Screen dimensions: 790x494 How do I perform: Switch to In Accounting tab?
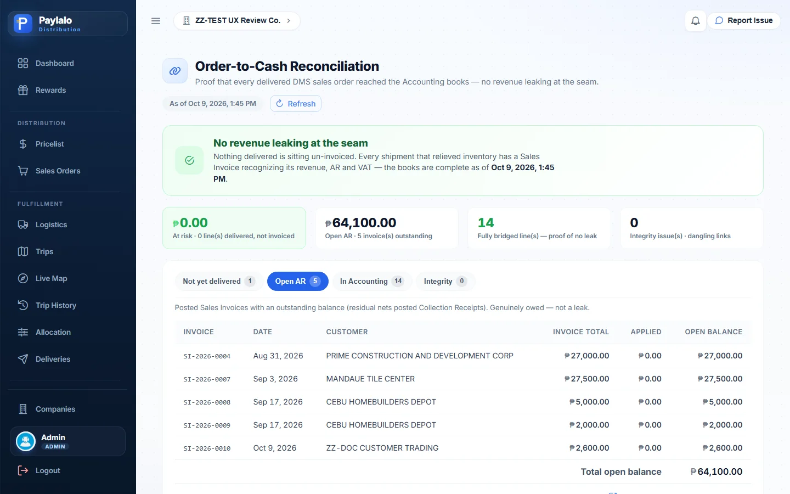pyautogui.click(x=372, y=281)
